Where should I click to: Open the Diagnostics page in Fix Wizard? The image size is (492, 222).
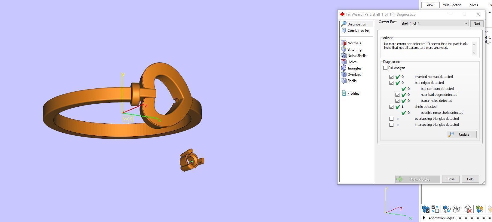[x=357, y=24]
